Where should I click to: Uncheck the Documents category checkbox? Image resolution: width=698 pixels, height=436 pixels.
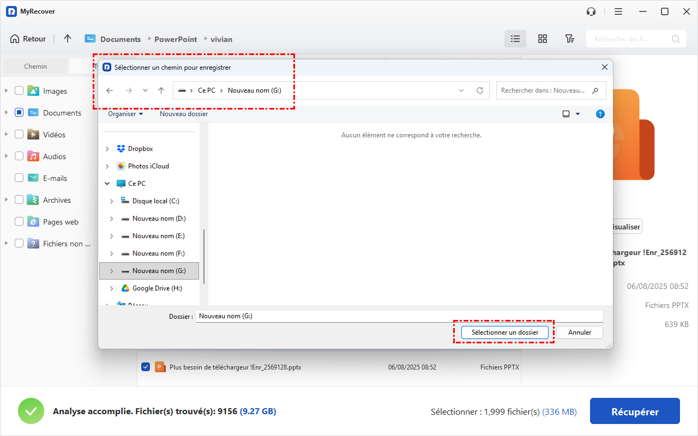click(x=19, y=113)
